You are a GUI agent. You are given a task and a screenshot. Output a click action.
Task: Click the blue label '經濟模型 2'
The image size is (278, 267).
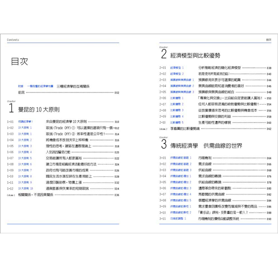177,74
